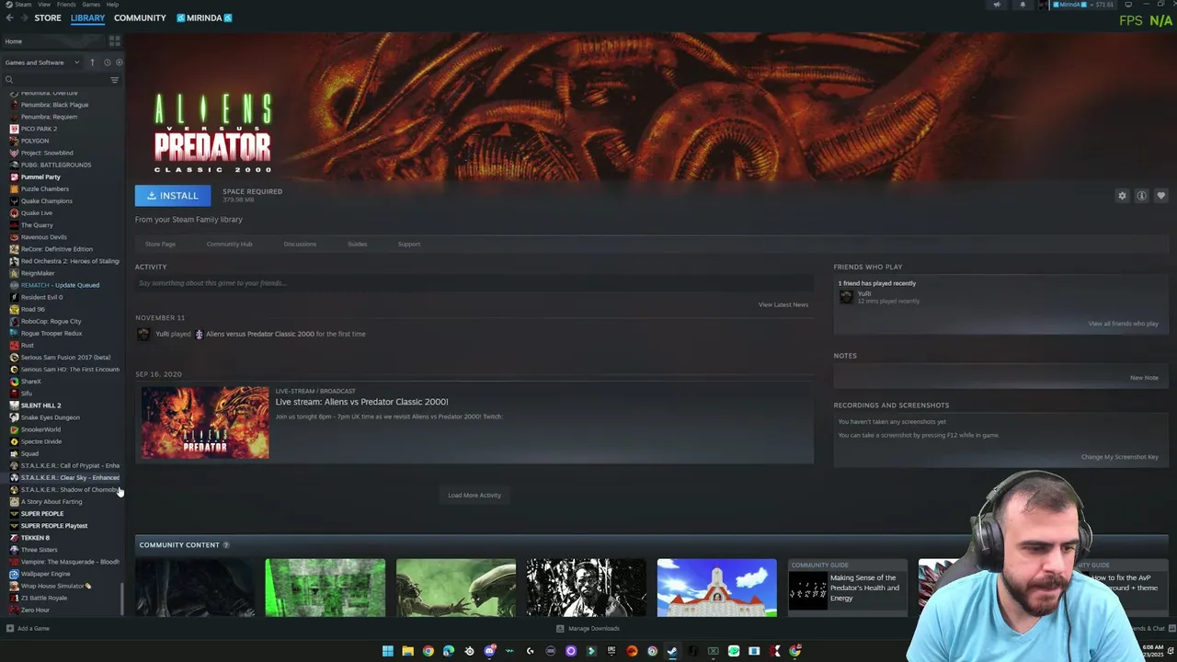The height and width of the screenshot is (662, 1177).
Task: Click the blue INSTALL button
Action: 172,196
